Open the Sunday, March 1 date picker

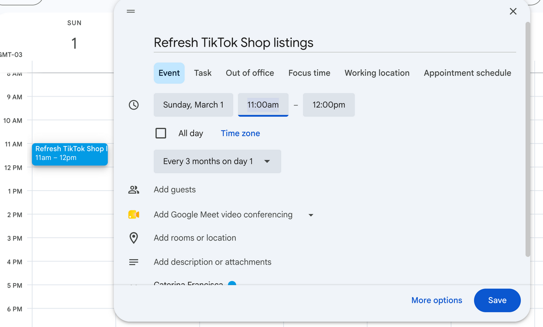click(193, 105)
